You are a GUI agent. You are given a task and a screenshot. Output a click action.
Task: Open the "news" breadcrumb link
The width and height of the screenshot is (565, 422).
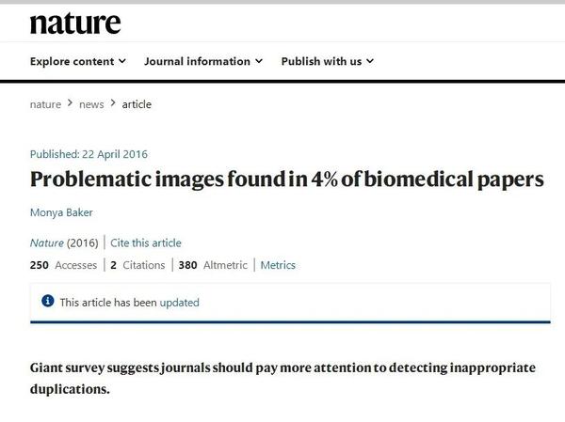pyautogui.click(x=91, y=104)
